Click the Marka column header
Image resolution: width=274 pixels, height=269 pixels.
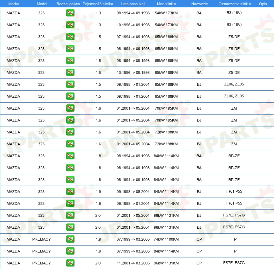coord(14,4)
